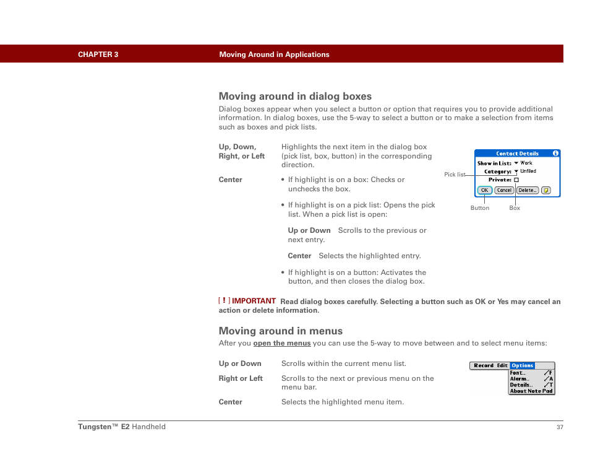
Task: Click the info icon in Contact Details title
Action: 555,154
